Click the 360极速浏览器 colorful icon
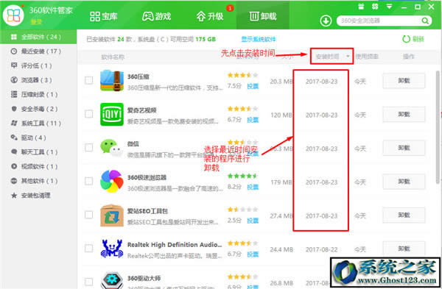Screen dimensions: 442x289 (112, 181)
